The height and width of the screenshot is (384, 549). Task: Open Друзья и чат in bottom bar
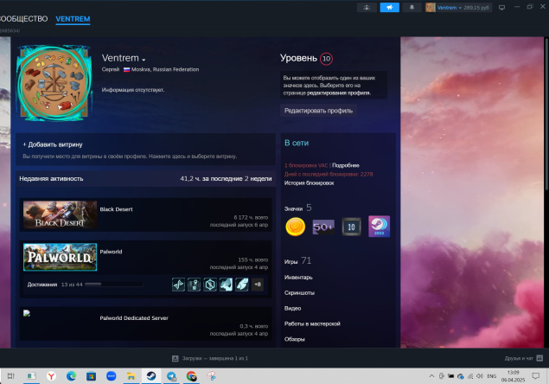523,358
